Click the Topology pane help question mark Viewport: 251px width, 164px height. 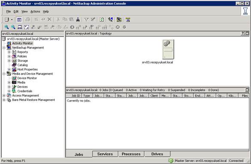(243, 33)
